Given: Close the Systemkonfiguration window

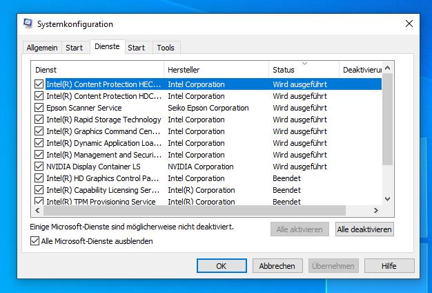Looking at the screenshot, I should click(x=409, y=23).
